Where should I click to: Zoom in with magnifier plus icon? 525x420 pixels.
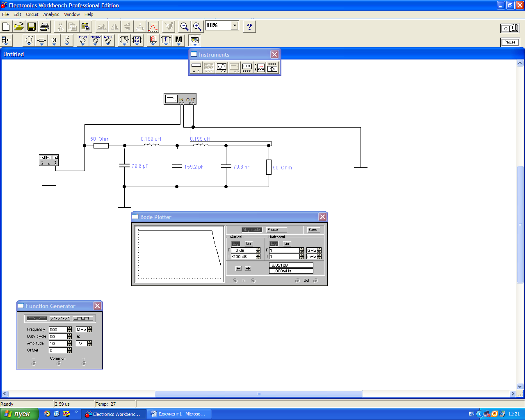click(x=197, y=27)
